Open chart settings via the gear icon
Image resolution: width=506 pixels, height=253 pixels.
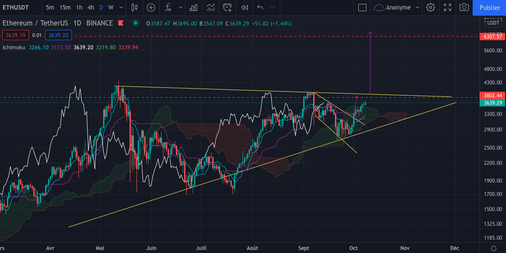(x=431, y=7)
